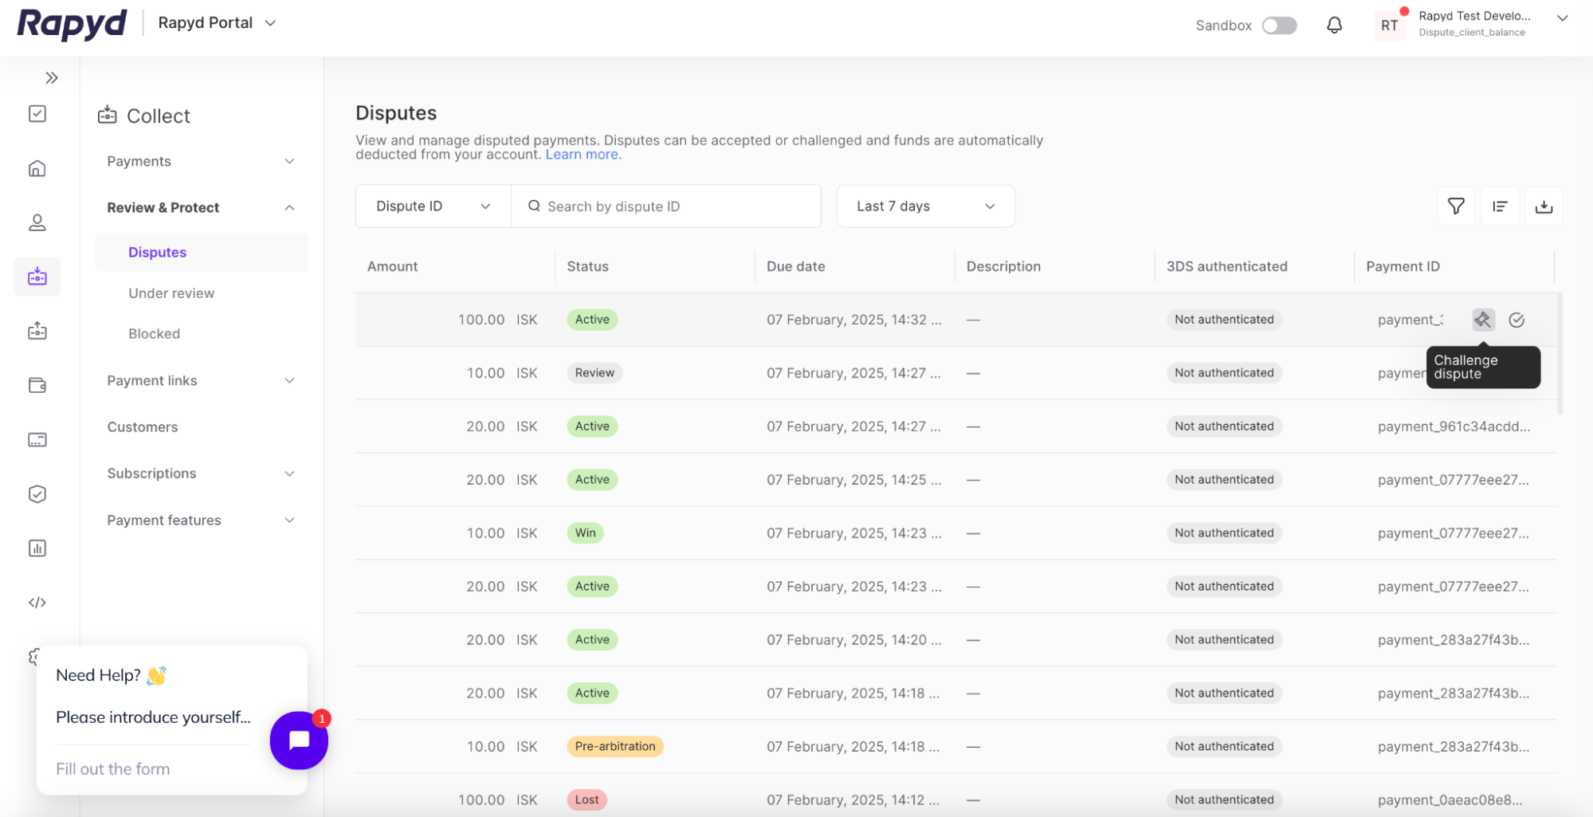Viewport: 1593px width, 817px height.
Task: Open the home icon in sidebar
Action: click(x=37, y=168)
